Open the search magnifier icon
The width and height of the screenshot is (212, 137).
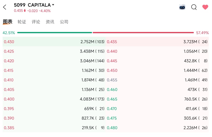pos(194,7)
